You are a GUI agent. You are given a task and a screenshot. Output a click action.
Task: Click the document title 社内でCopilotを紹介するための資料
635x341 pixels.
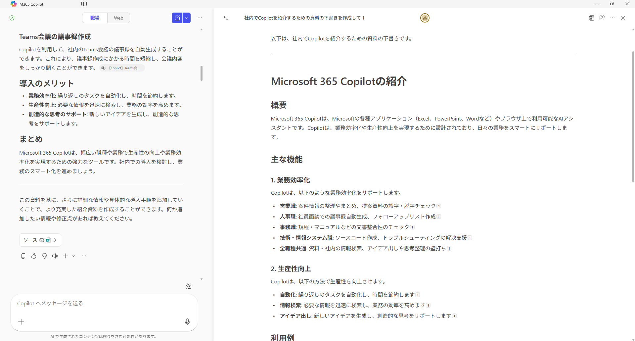pos(304,18)
